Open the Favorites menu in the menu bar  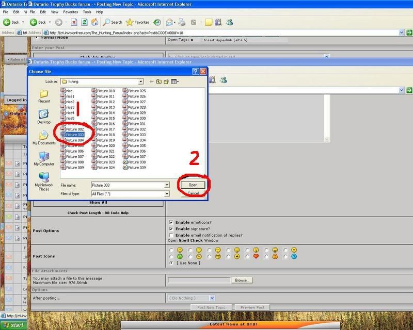[70, 12]
